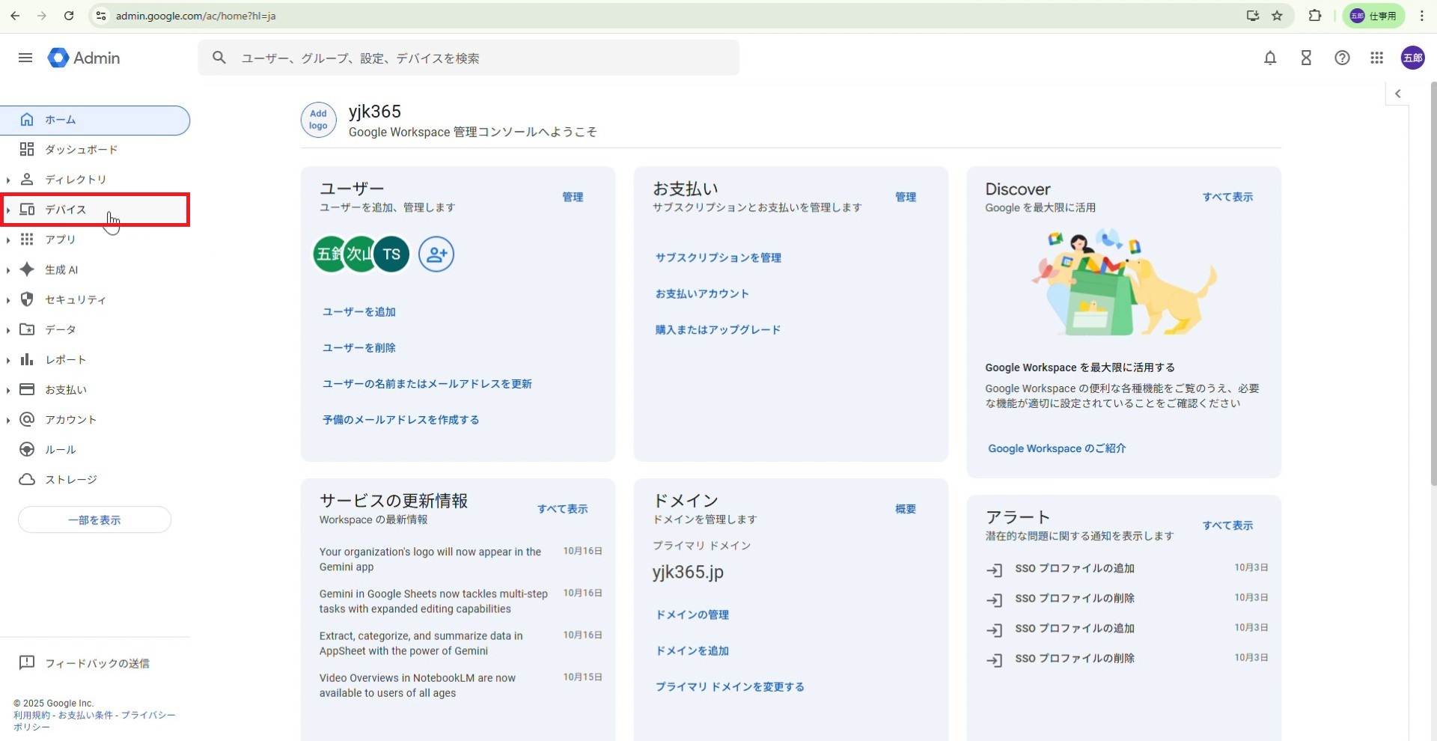Screen dimensions: 1437x741
Task: Click the 一部を表示 button
Action: [94, 520]
